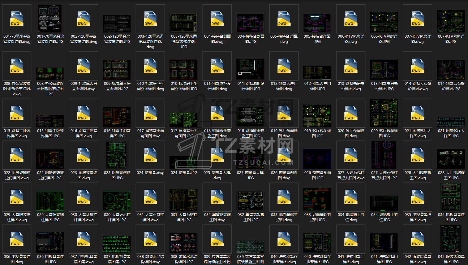Select the 030-大堂环形栏杆详图.dwg icon
The height and width of the screenshot is (265, 468).
click(x=84, y=197)
